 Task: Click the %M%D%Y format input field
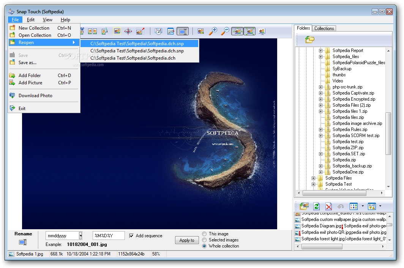pyautogui.click(x=109, y=235)
